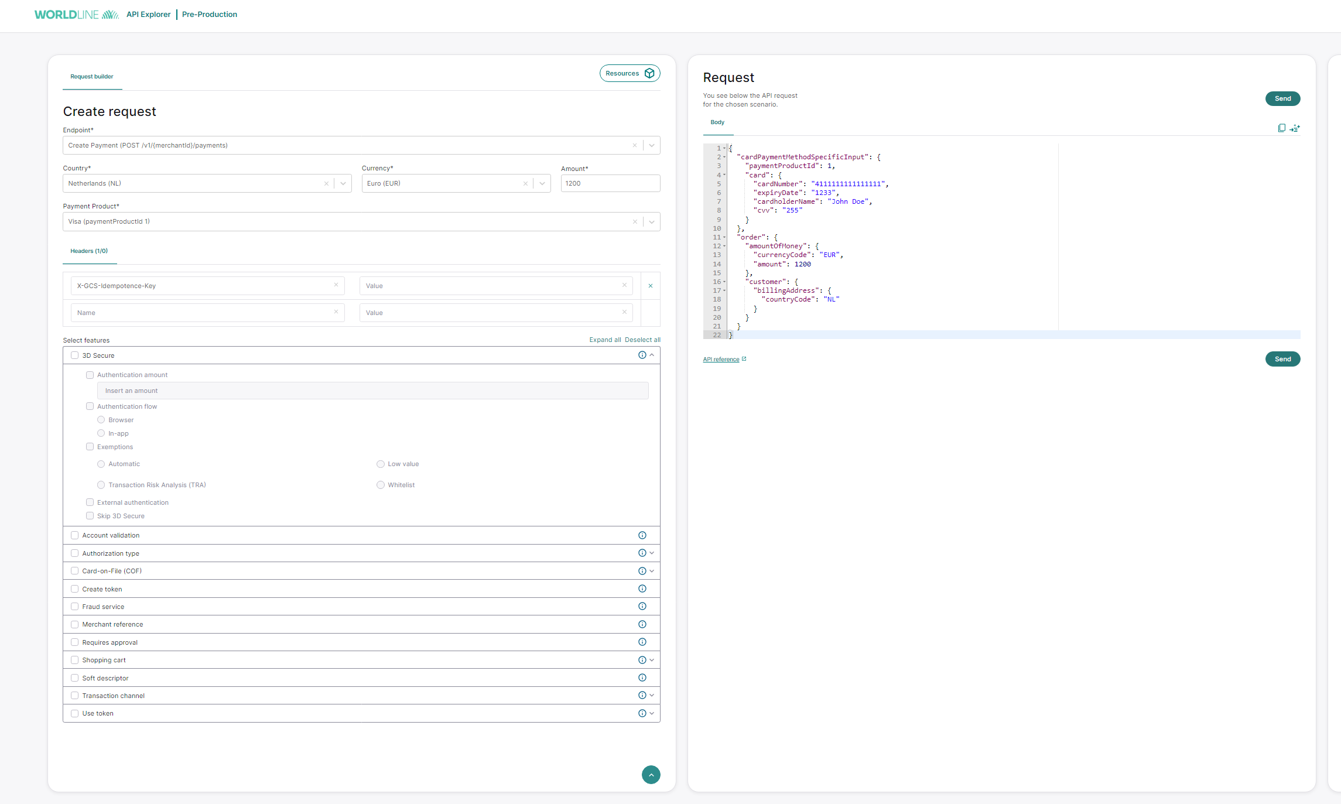The width and height of the screenshot is (1341, 804).
Task: Clear the Country field selection X
Action: pyautogui.click(x=327, y=183)
